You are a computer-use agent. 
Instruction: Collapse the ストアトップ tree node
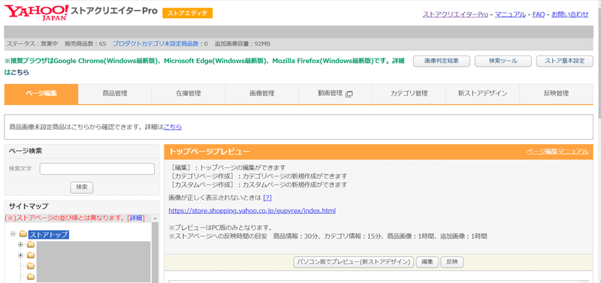click(x=13, y=233)
